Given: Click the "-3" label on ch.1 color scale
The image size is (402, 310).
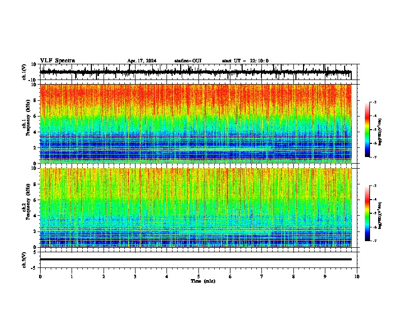Looking at the screenshot, I should (375, 102).
